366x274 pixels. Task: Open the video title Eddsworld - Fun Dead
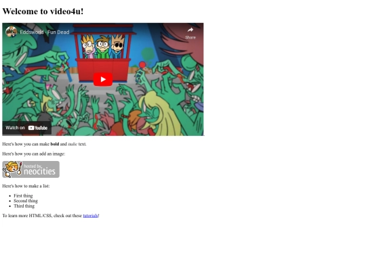click(45, 32)
